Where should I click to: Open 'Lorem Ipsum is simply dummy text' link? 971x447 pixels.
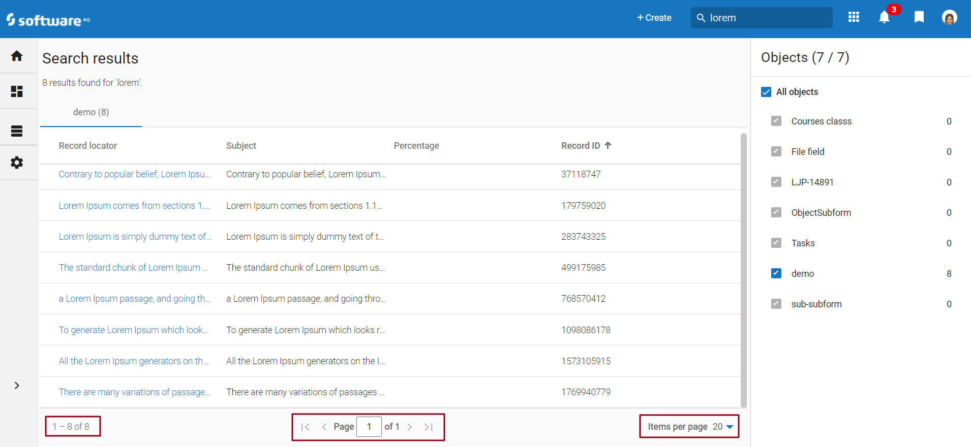pos(135,237)
